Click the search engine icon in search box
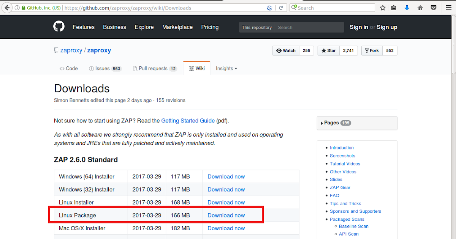Screen dimensions: 456x239 (x=294, y=8)
